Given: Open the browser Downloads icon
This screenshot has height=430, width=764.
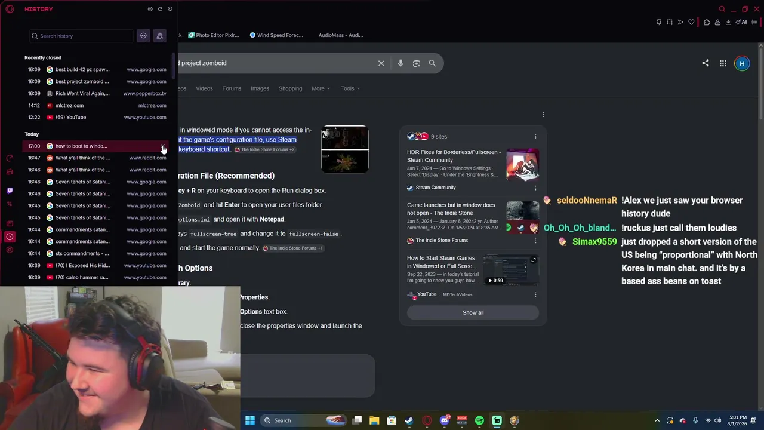Looking at the screenshot, I should point(728,22).
